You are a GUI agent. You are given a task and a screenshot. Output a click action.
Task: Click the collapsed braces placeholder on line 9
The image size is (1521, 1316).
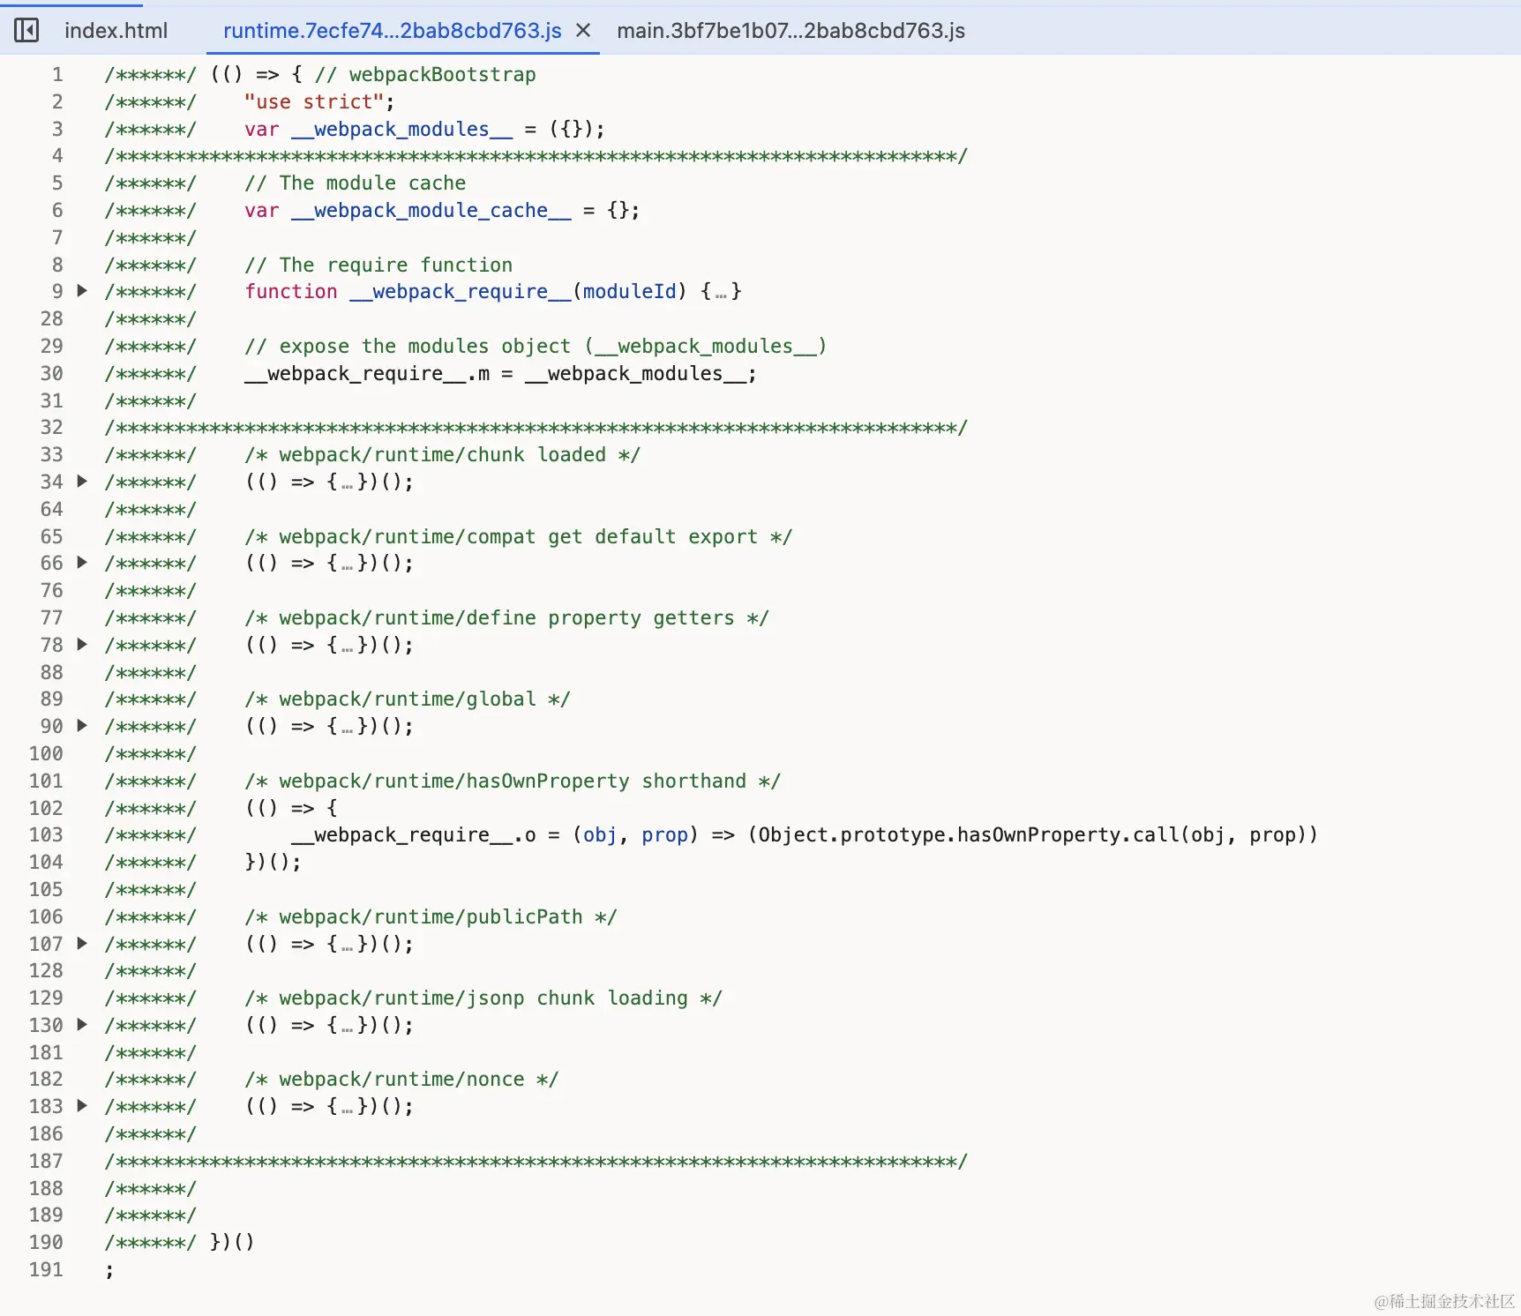click(x=721, y=292)
